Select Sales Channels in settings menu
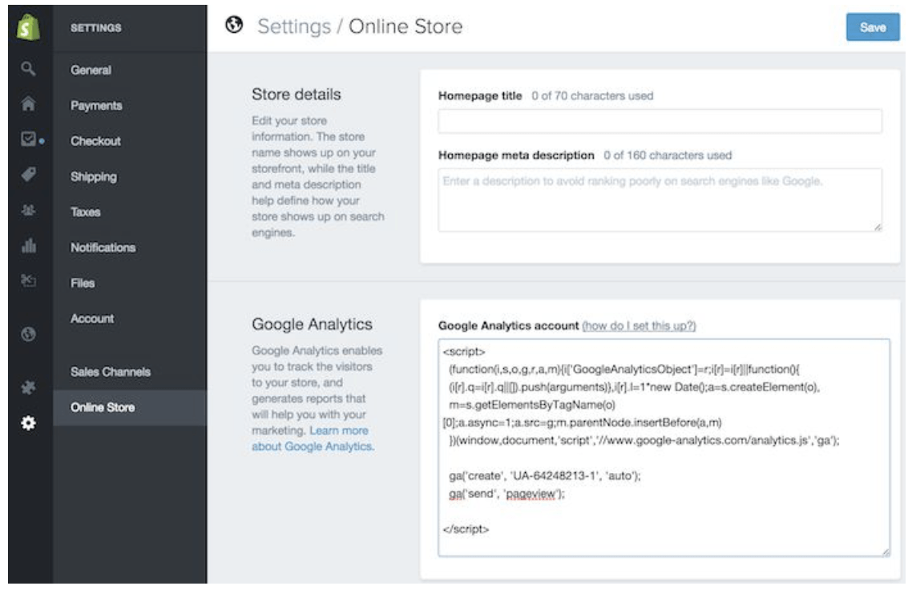The width and height of the screenshot is (912, 590). tap(111, 372)
